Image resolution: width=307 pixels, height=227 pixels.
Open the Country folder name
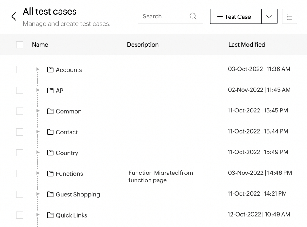[67, 153]
